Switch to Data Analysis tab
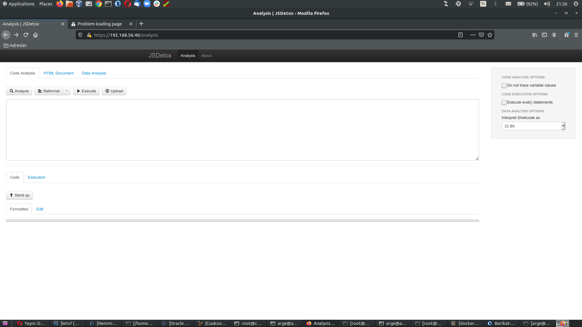The height and width of the screenshot is (327, 582). coord(94,73)
